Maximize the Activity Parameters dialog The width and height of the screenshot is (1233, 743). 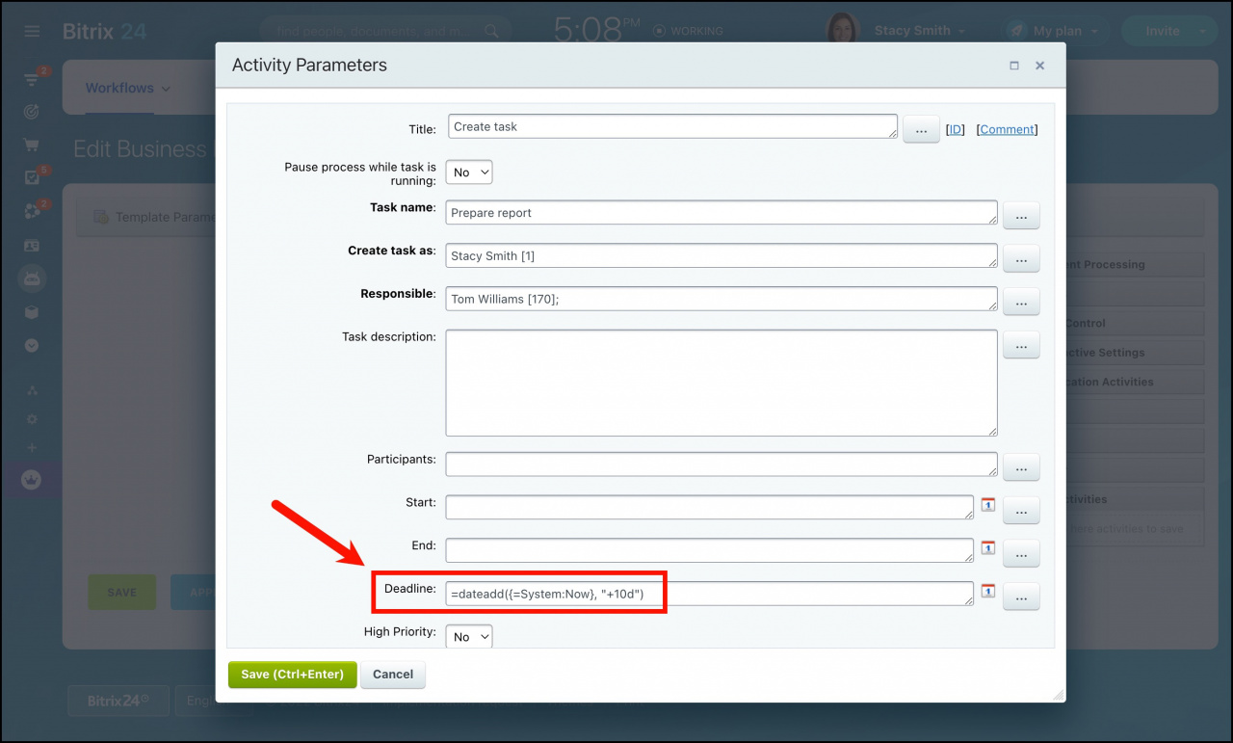coord(1013,66)
